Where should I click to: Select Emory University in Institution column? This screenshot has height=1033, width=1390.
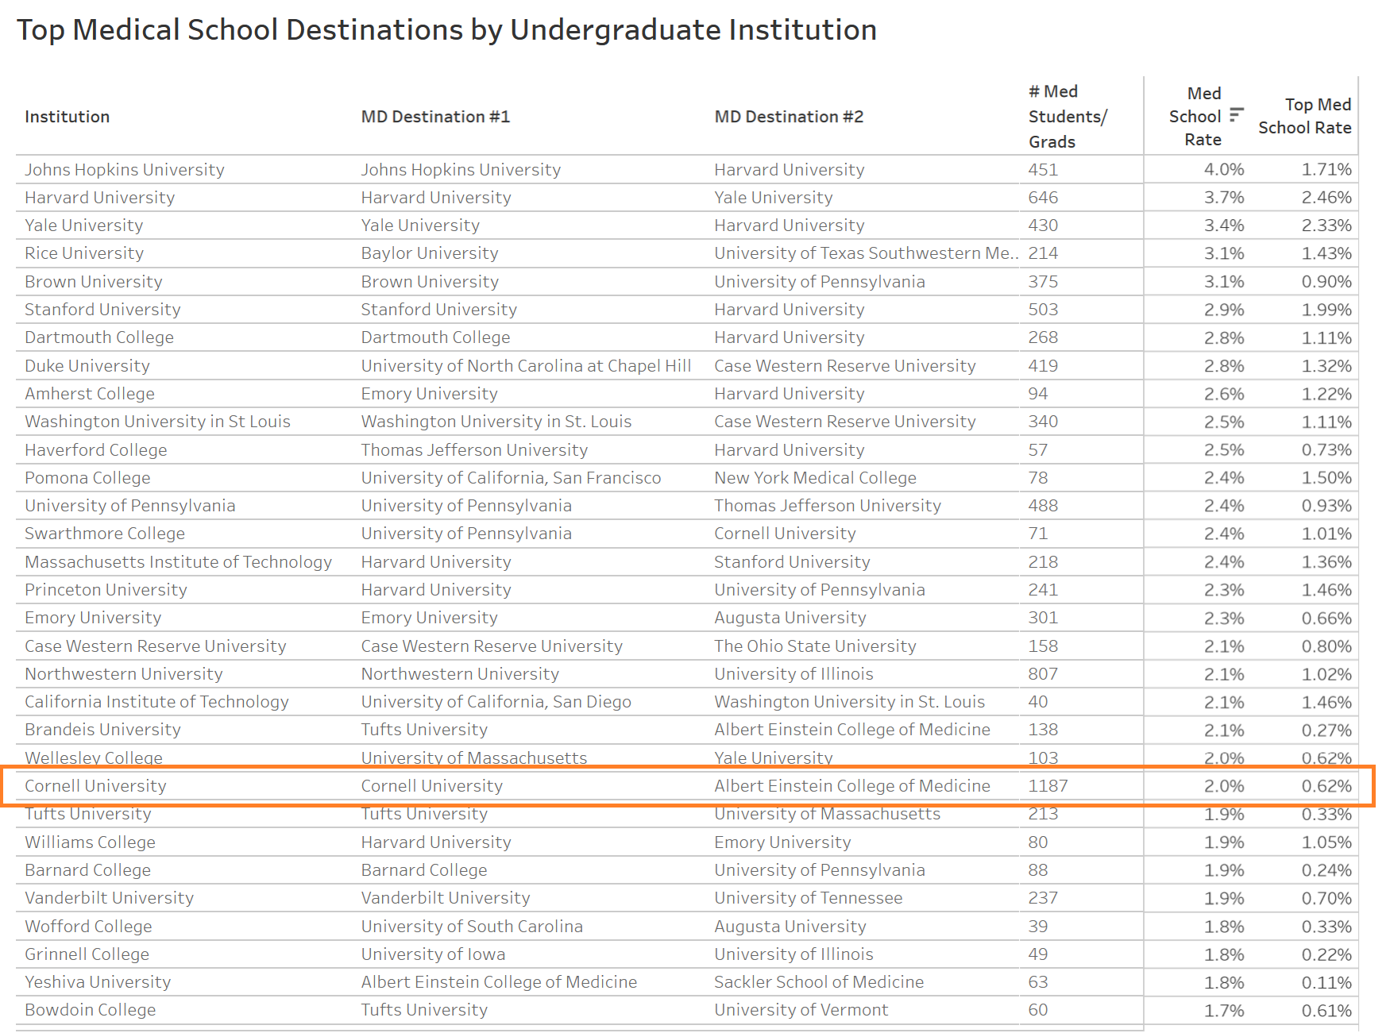[93, 618]
